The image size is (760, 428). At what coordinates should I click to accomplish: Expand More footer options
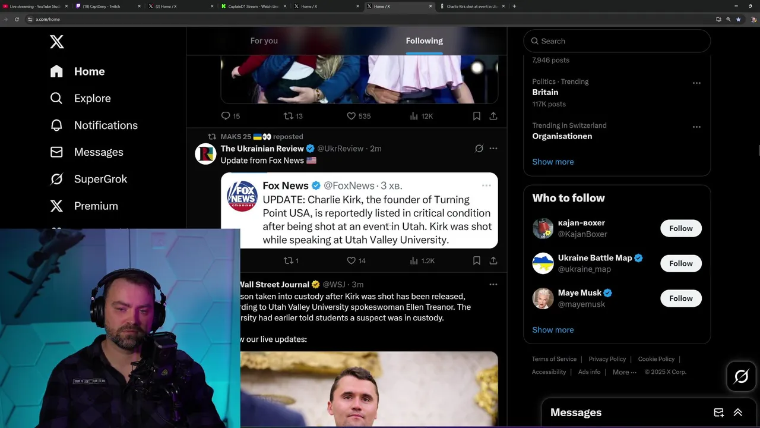pos(624,372)
